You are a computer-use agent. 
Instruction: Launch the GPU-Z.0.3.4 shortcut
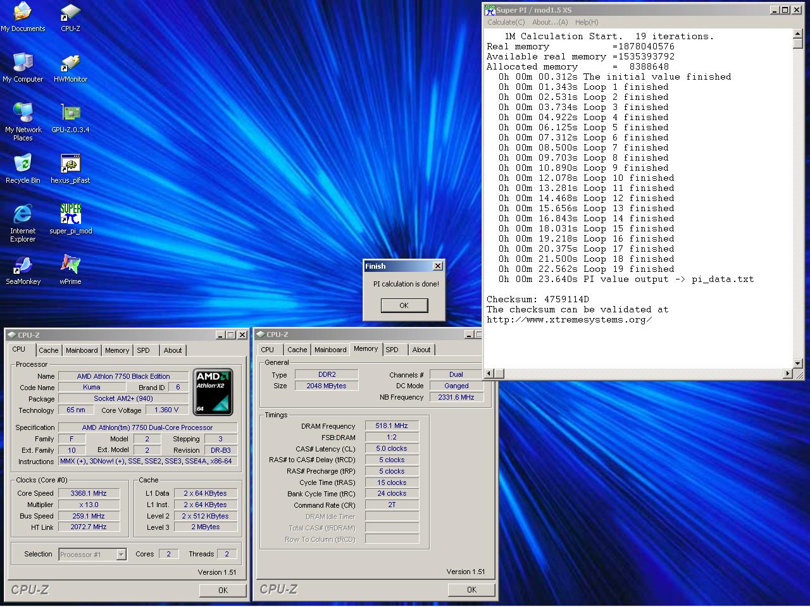click(x=70, y=118)
